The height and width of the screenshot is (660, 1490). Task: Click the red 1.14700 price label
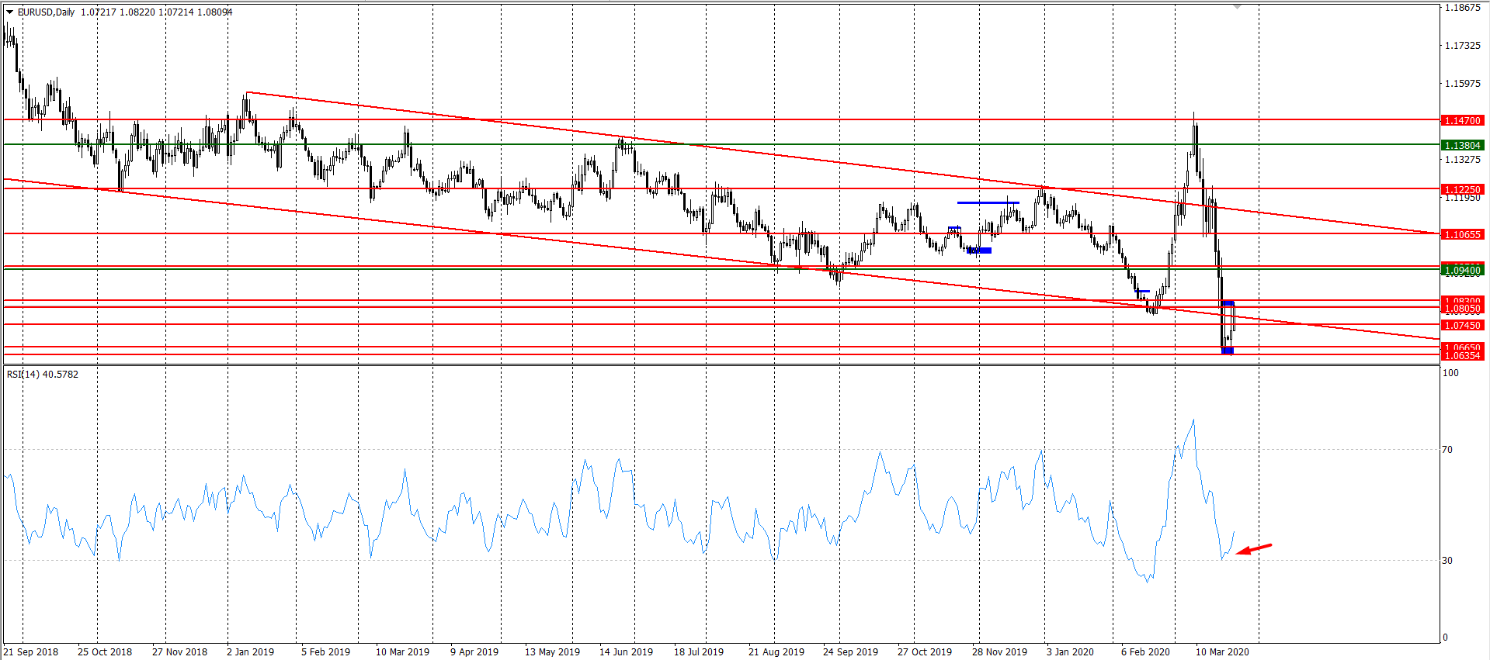[1462, 121]
